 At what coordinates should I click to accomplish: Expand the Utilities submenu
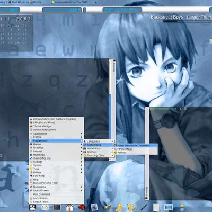pos(56,172)
